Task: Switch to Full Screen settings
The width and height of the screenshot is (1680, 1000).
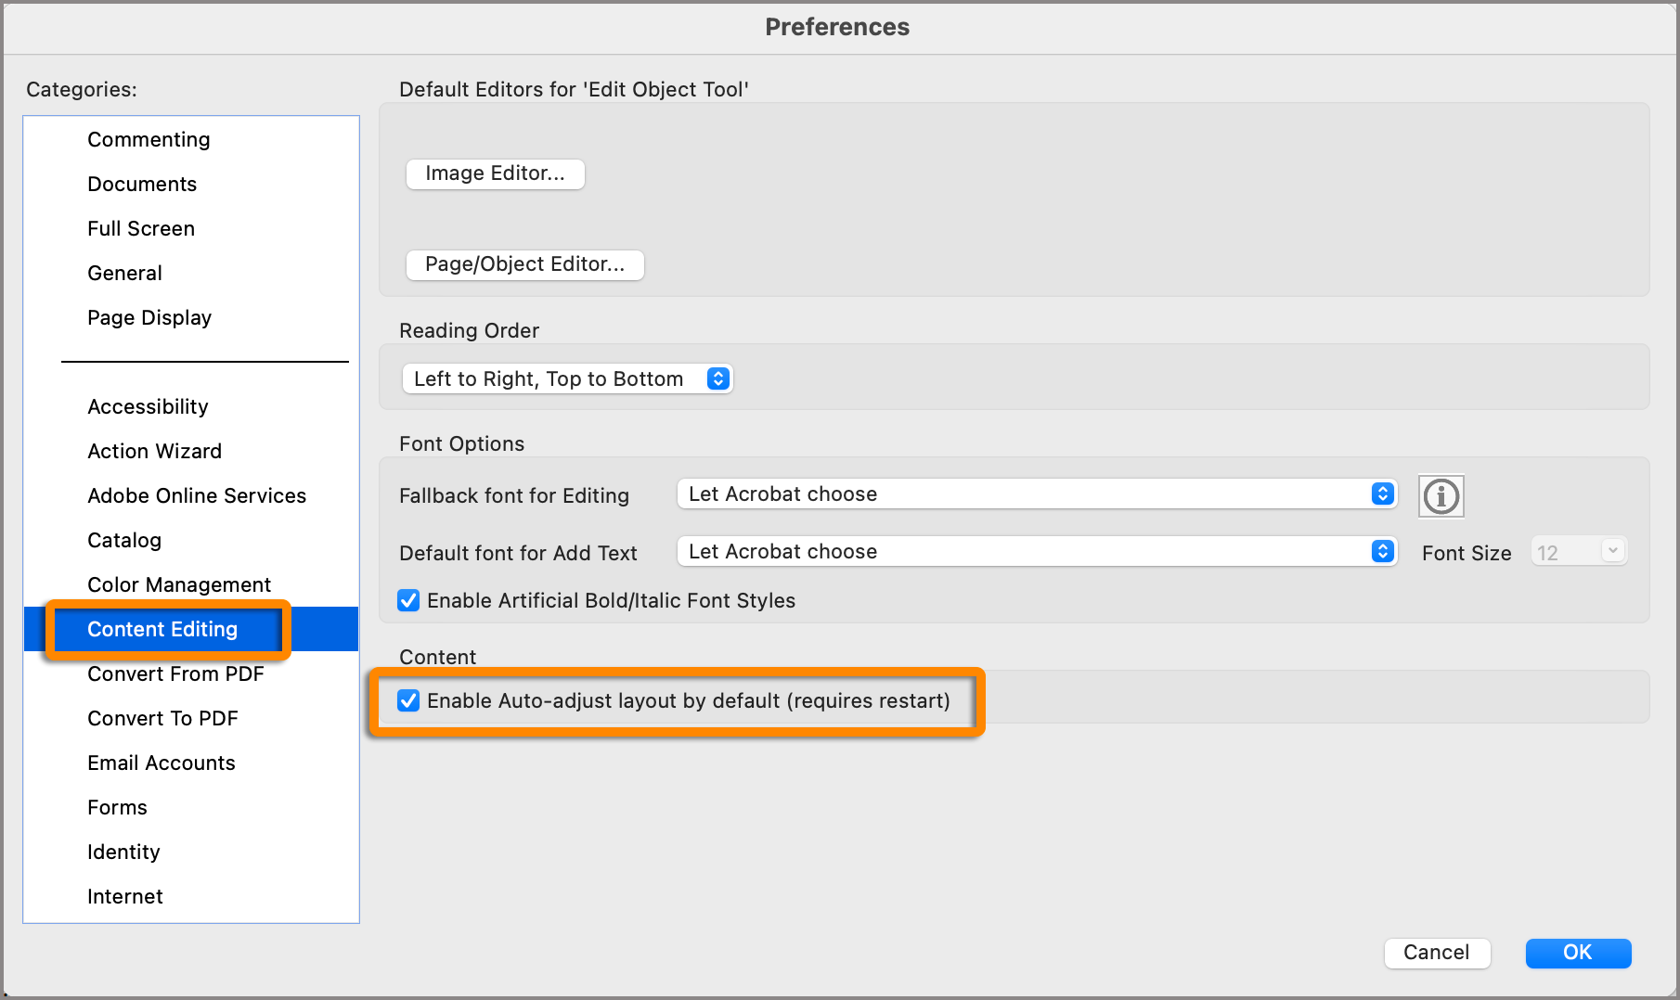Action: 140,228
